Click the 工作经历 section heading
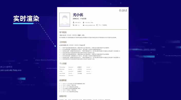Viewport: 181px width, 100px height. (63, 42)
